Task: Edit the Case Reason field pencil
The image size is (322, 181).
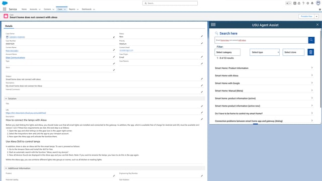Action: 202,64
